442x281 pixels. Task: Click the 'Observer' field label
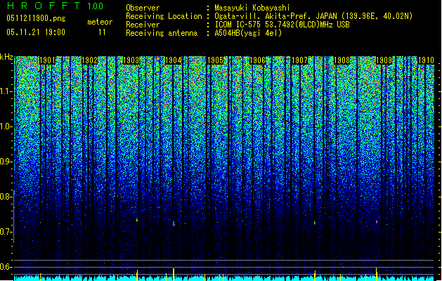143,8
